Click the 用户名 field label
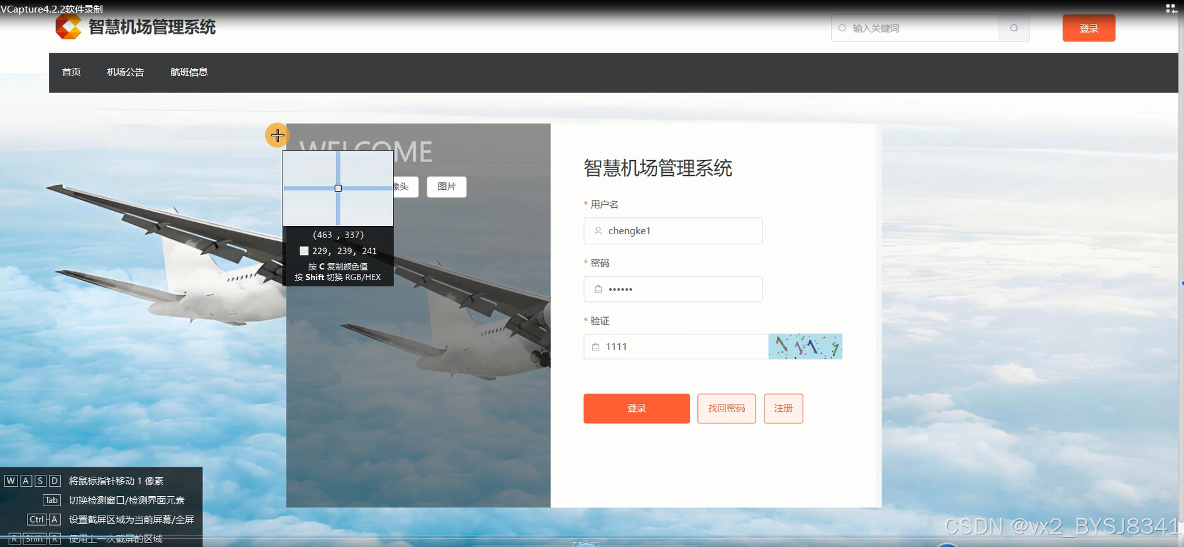The image size is (1184, 547). pos(604,205)
